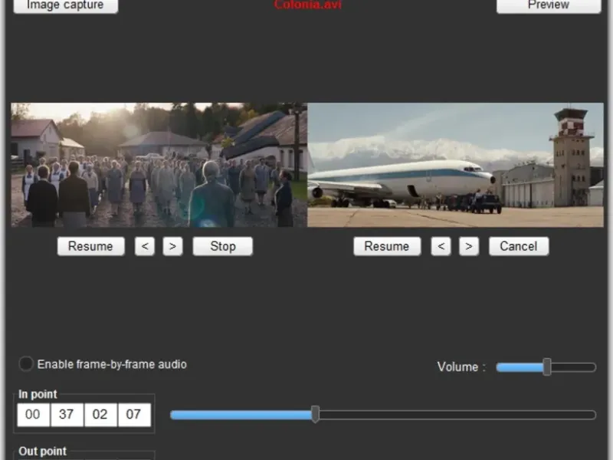Step back one frame beside the Cancel button
Screen dimensions: 613x460
[441, 246]
